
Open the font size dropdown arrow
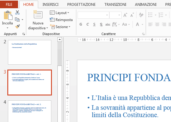[119, 15]
